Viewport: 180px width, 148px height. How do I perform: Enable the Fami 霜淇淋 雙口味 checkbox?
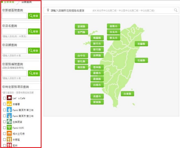point(4,116)
